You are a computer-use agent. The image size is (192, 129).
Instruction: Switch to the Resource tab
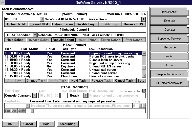pos(169,47)
